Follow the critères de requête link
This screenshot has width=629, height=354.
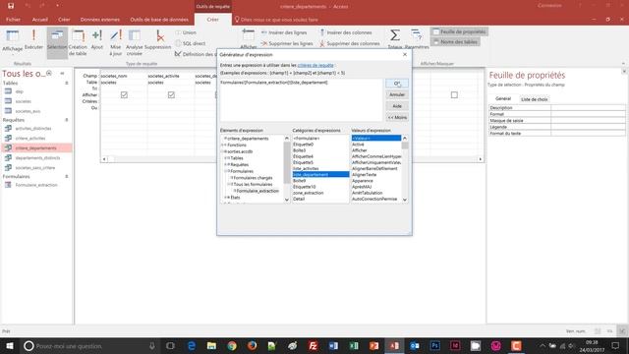315,65
